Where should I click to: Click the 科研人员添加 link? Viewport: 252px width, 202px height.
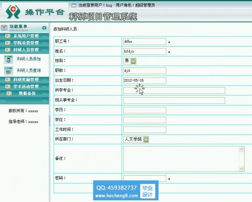coord(29,59)
